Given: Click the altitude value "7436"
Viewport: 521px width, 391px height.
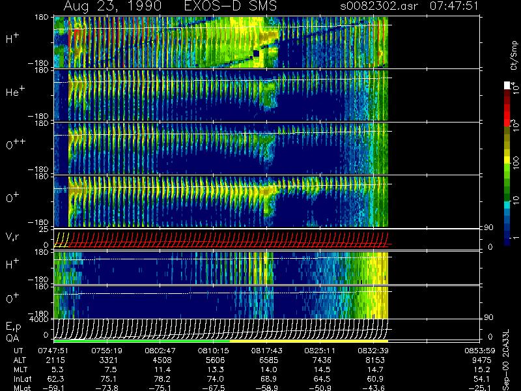Looking at the screenshot, I should coord(322,360).
